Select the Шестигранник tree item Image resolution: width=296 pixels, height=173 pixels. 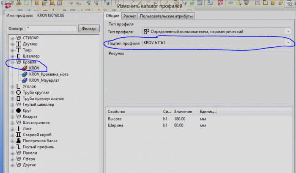[x=36, y=123]
